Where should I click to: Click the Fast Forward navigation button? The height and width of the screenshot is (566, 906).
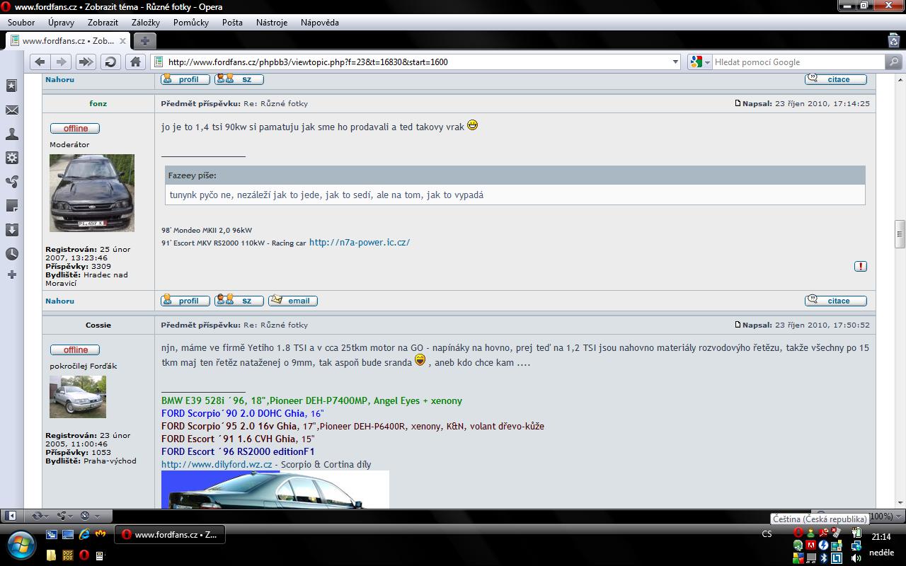pos(86,62)
